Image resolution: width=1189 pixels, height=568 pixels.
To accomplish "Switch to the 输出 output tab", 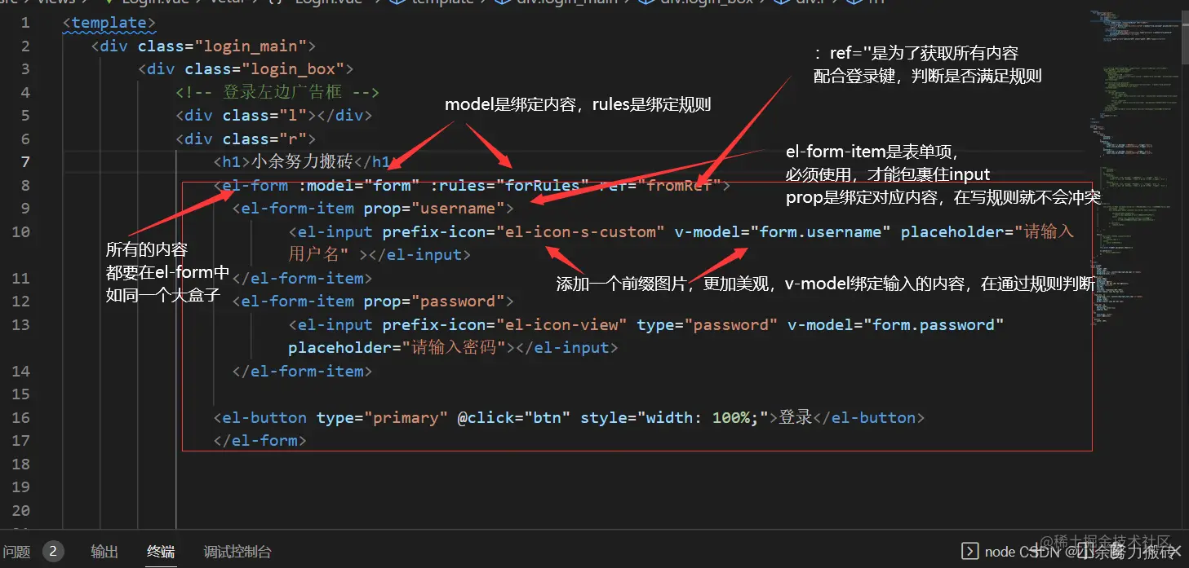I will (x=104, y=552).
